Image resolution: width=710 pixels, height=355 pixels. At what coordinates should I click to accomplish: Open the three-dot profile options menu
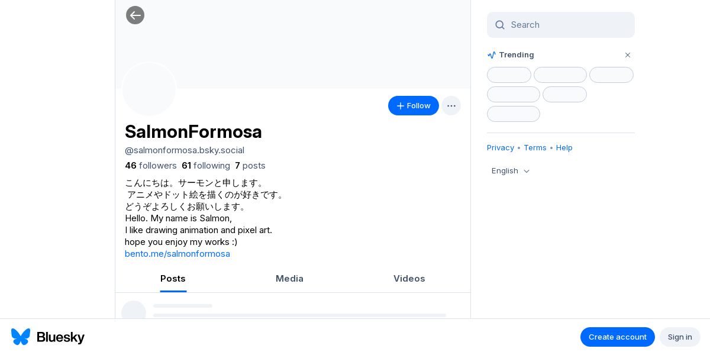point(451,106)
